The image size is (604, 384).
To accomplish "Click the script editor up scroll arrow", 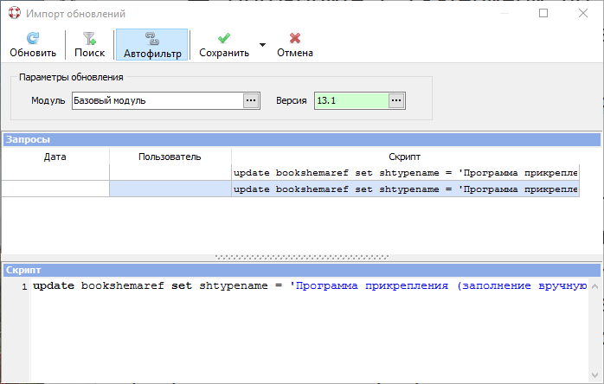I will pos(594,286).
